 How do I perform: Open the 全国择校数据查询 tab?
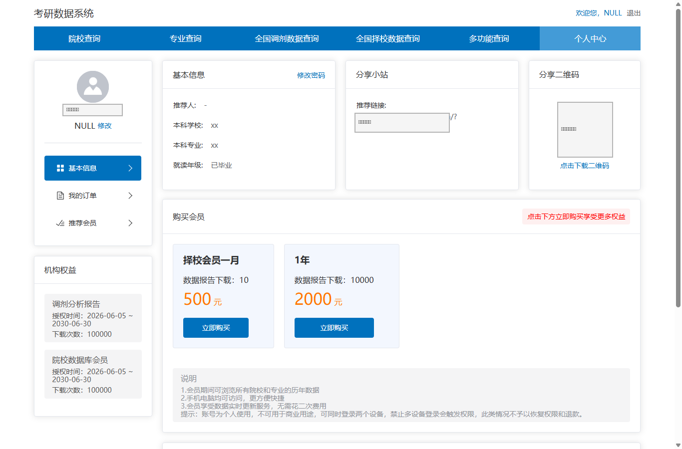coord(388,38)
